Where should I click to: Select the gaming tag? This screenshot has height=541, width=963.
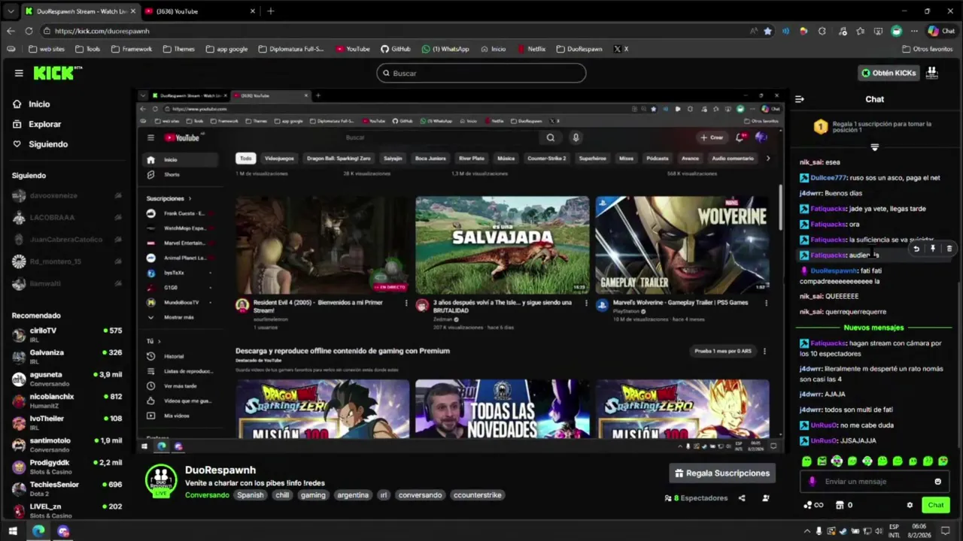313,495
